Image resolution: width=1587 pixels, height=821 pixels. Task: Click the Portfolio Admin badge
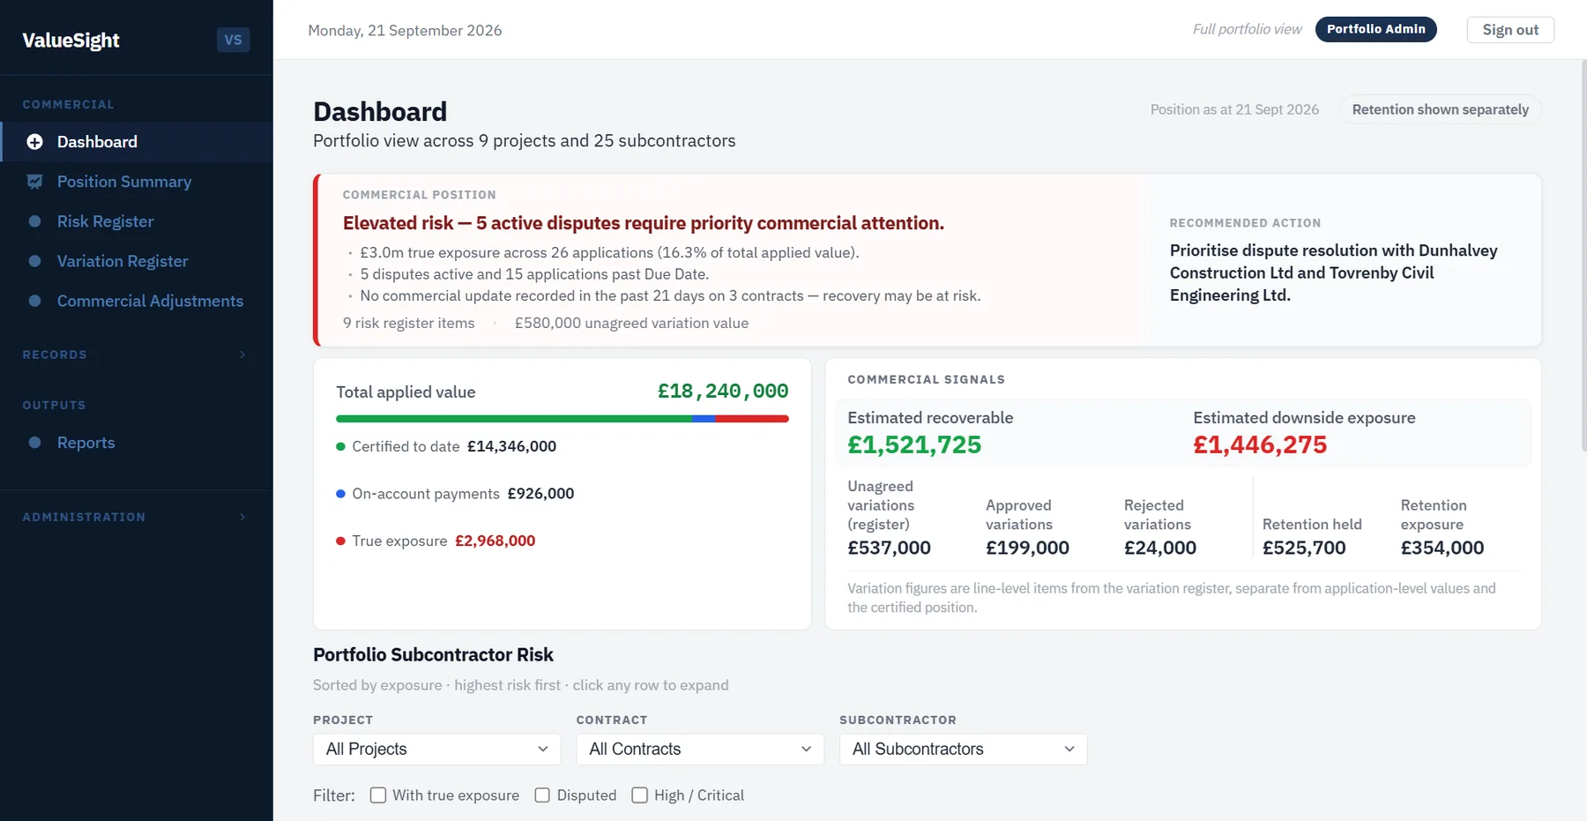(x=1375, y=29)
